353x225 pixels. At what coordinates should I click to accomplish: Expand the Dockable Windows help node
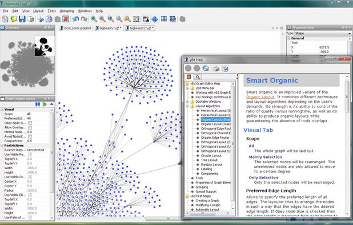187,102
